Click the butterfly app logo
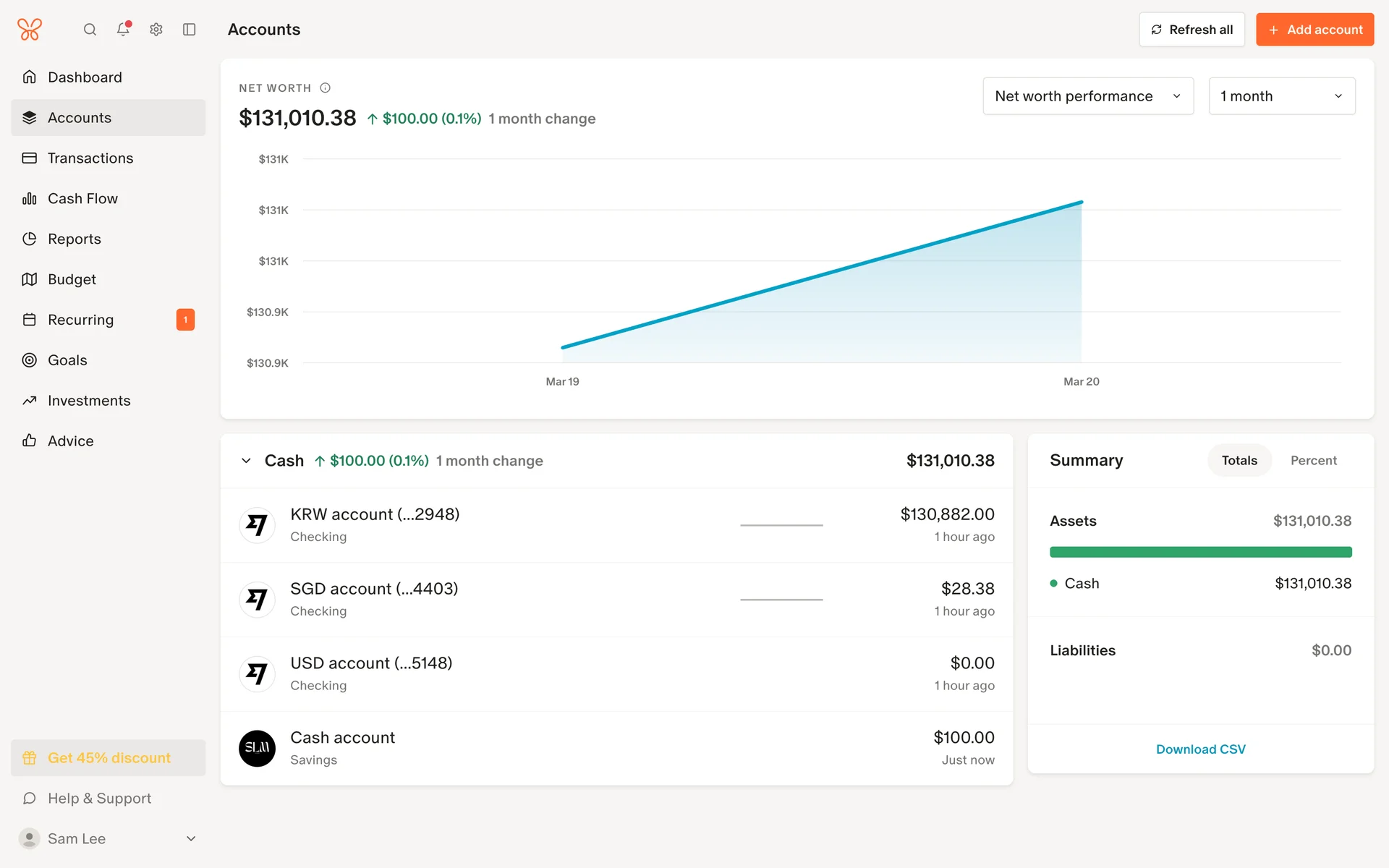Screen dimensions: 1389x868 [x=30, y=30]
